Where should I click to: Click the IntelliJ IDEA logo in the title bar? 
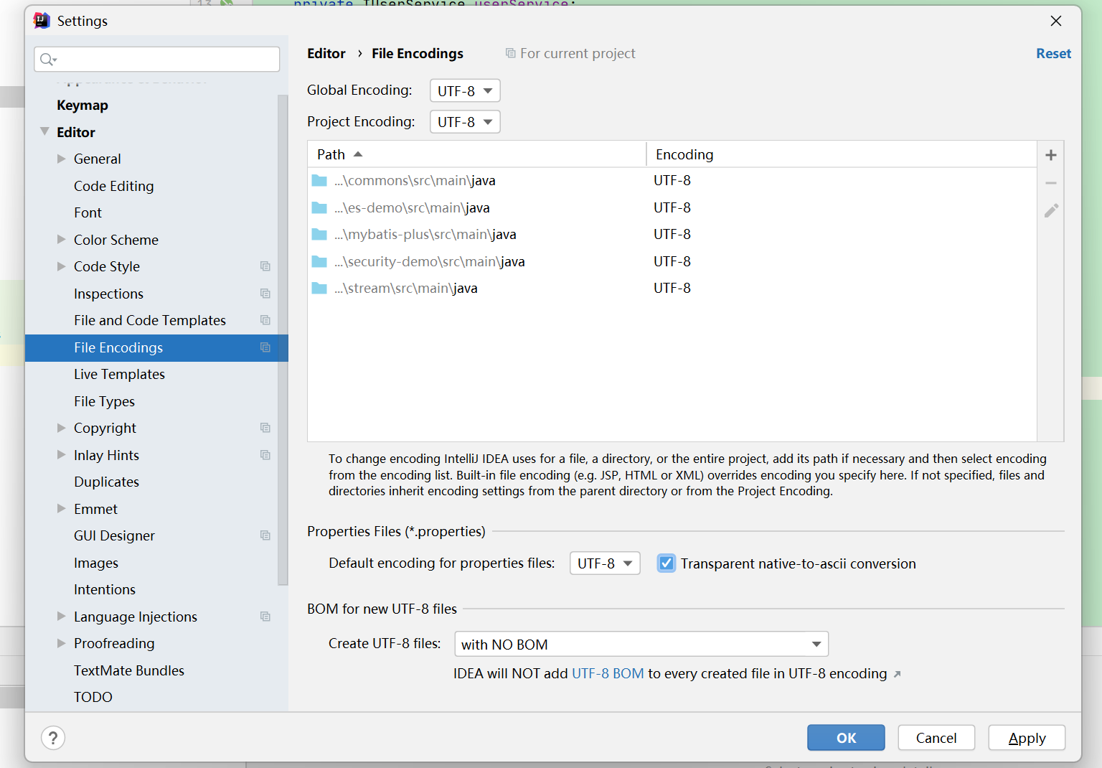tap(42, 20)
